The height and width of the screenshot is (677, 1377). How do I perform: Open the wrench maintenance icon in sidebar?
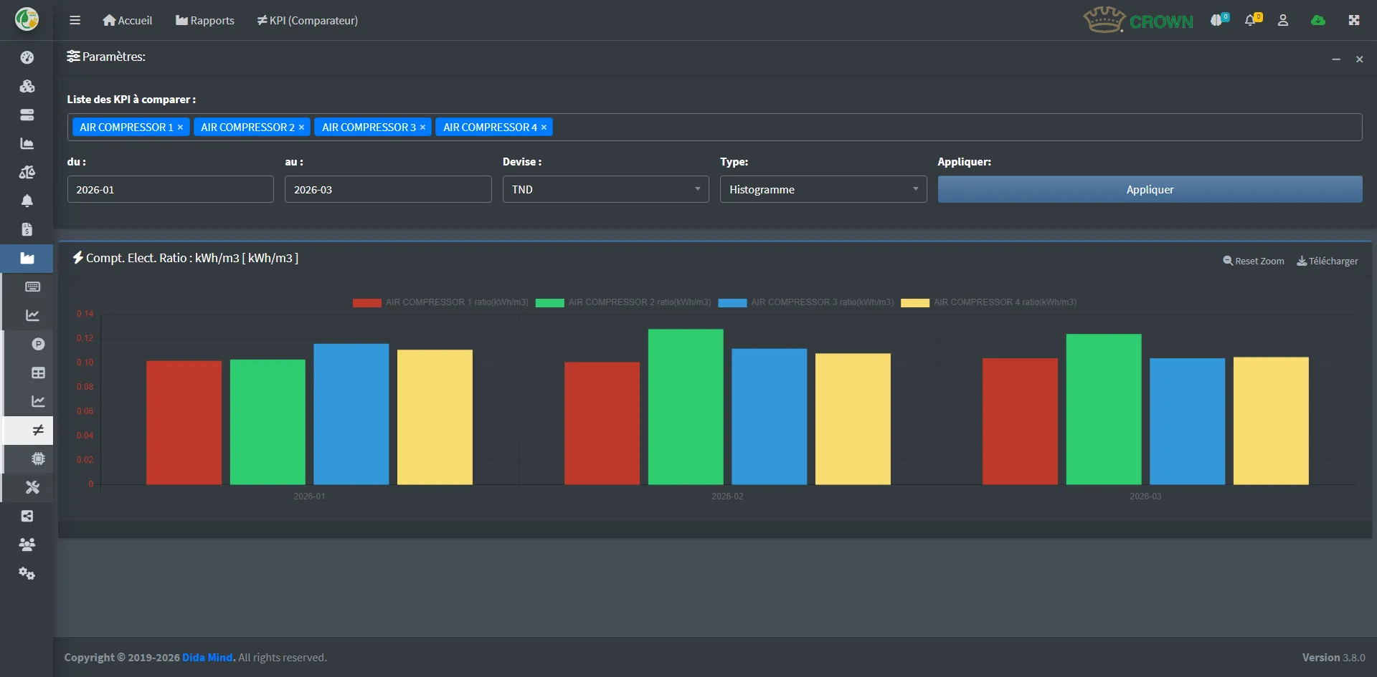(x=32, y=487)
